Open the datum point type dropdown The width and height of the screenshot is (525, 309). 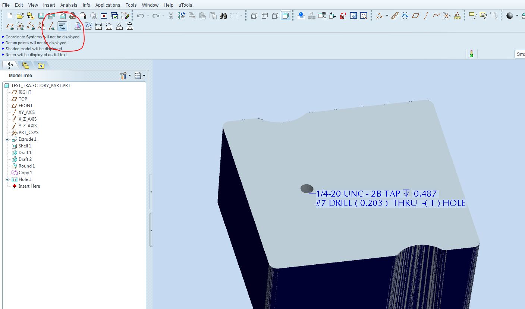[x=387, y=16]
